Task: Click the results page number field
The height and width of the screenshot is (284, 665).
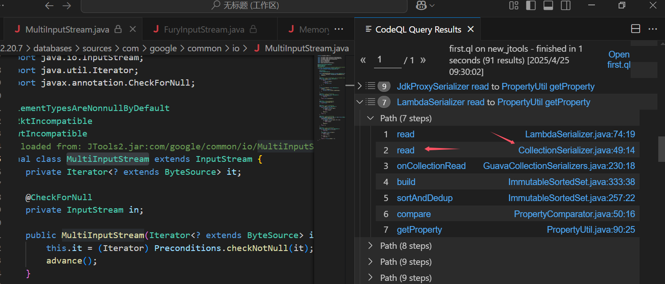Action: [x=387, y=60]
